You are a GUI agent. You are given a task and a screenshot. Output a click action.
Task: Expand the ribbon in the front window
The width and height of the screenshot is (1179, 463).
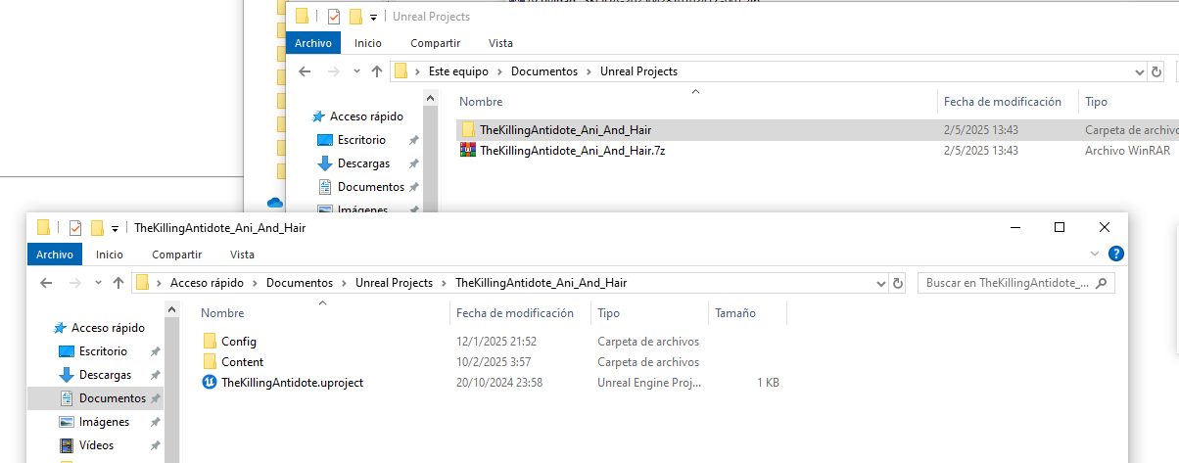(1095, 254)
